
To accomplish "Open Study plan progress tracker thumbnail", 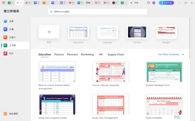I will coord(57,104).
